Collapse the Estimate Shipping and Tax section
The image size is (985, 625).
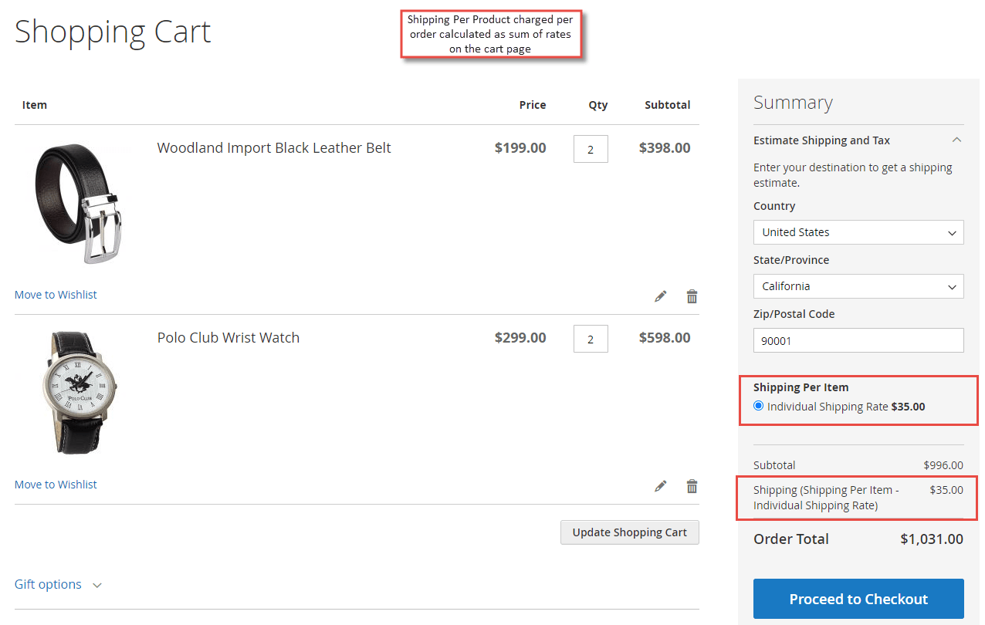point(858,140)
